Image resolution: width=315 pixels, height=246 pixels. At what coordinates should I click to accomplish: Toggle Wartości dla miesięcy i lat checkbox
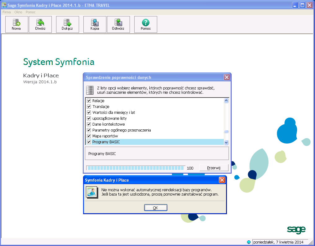coord(89,112)
